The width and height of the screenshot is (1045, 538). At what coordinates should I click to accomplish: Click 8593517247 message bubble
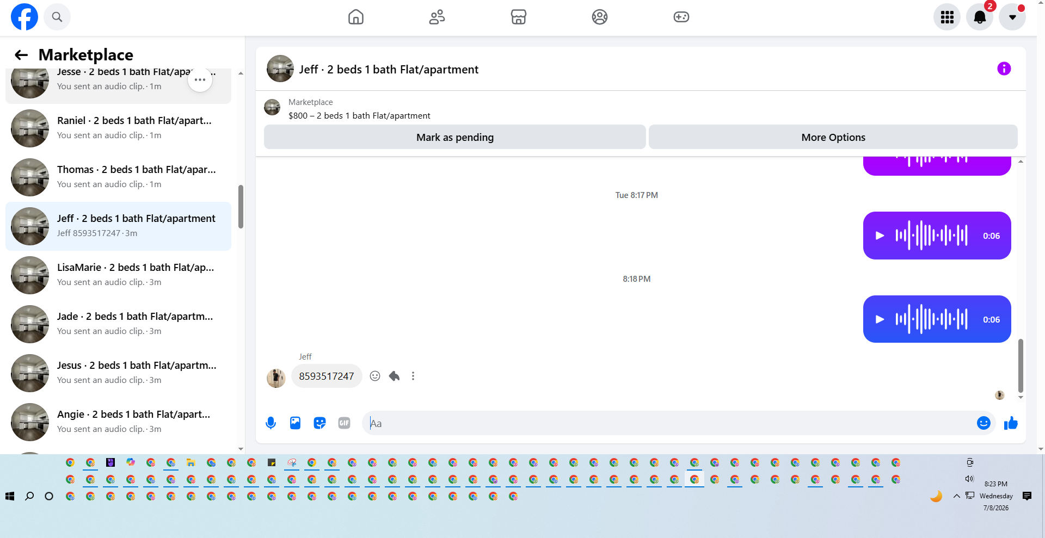(x=327, y=376)
